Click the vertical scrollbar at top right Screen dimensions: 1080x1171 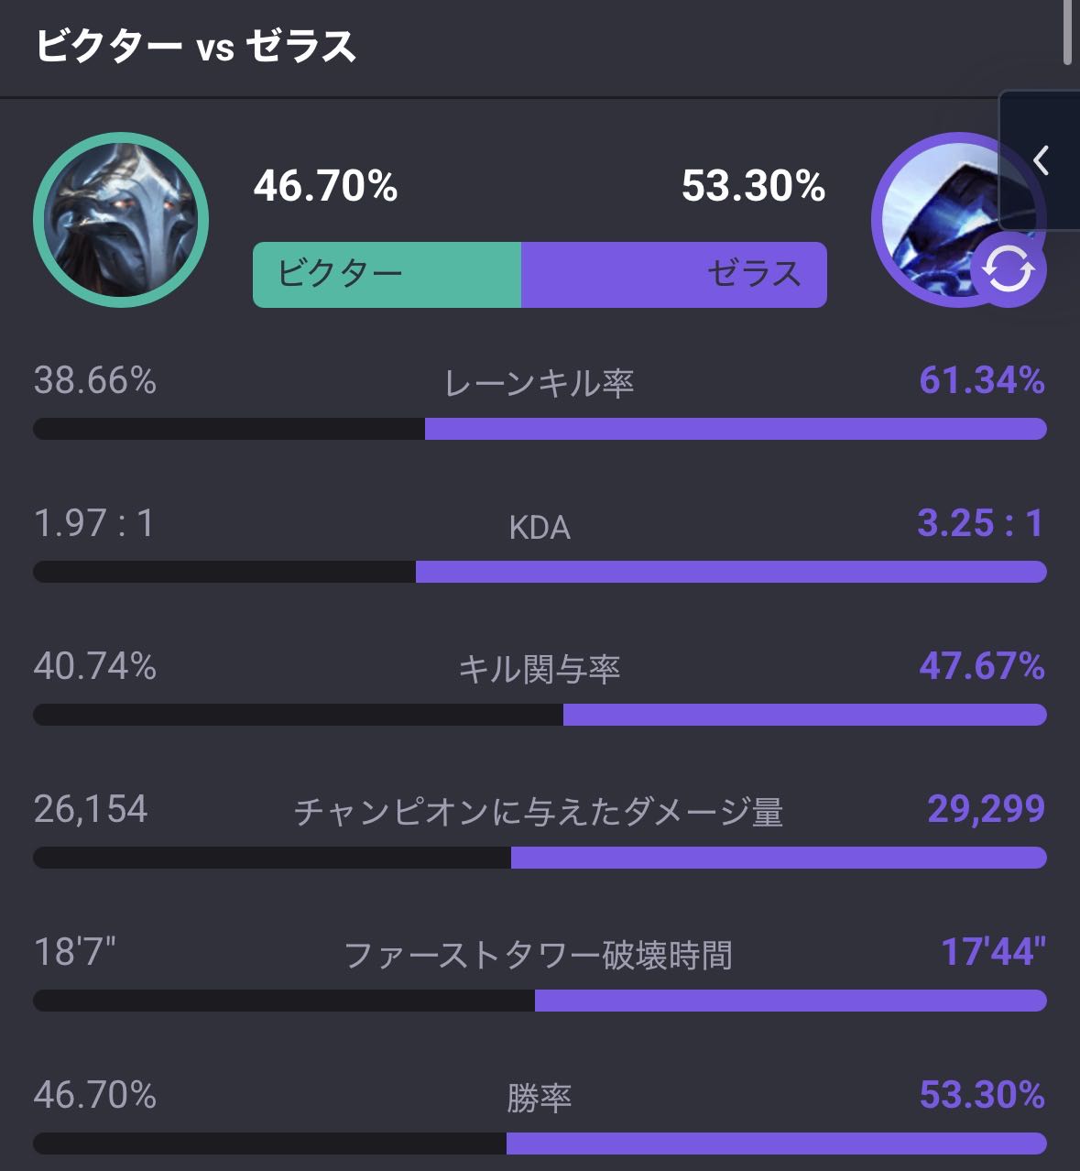tap(1067, 32)
